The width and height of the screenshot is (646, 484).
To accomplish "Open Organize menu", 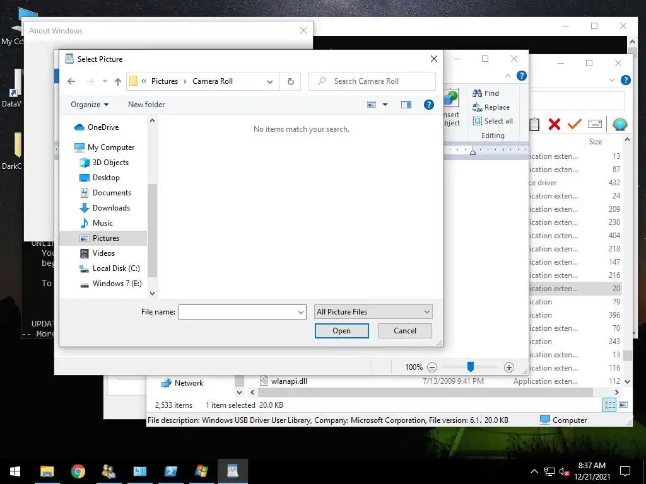I will pyautogui.click(x=90, y=105).
